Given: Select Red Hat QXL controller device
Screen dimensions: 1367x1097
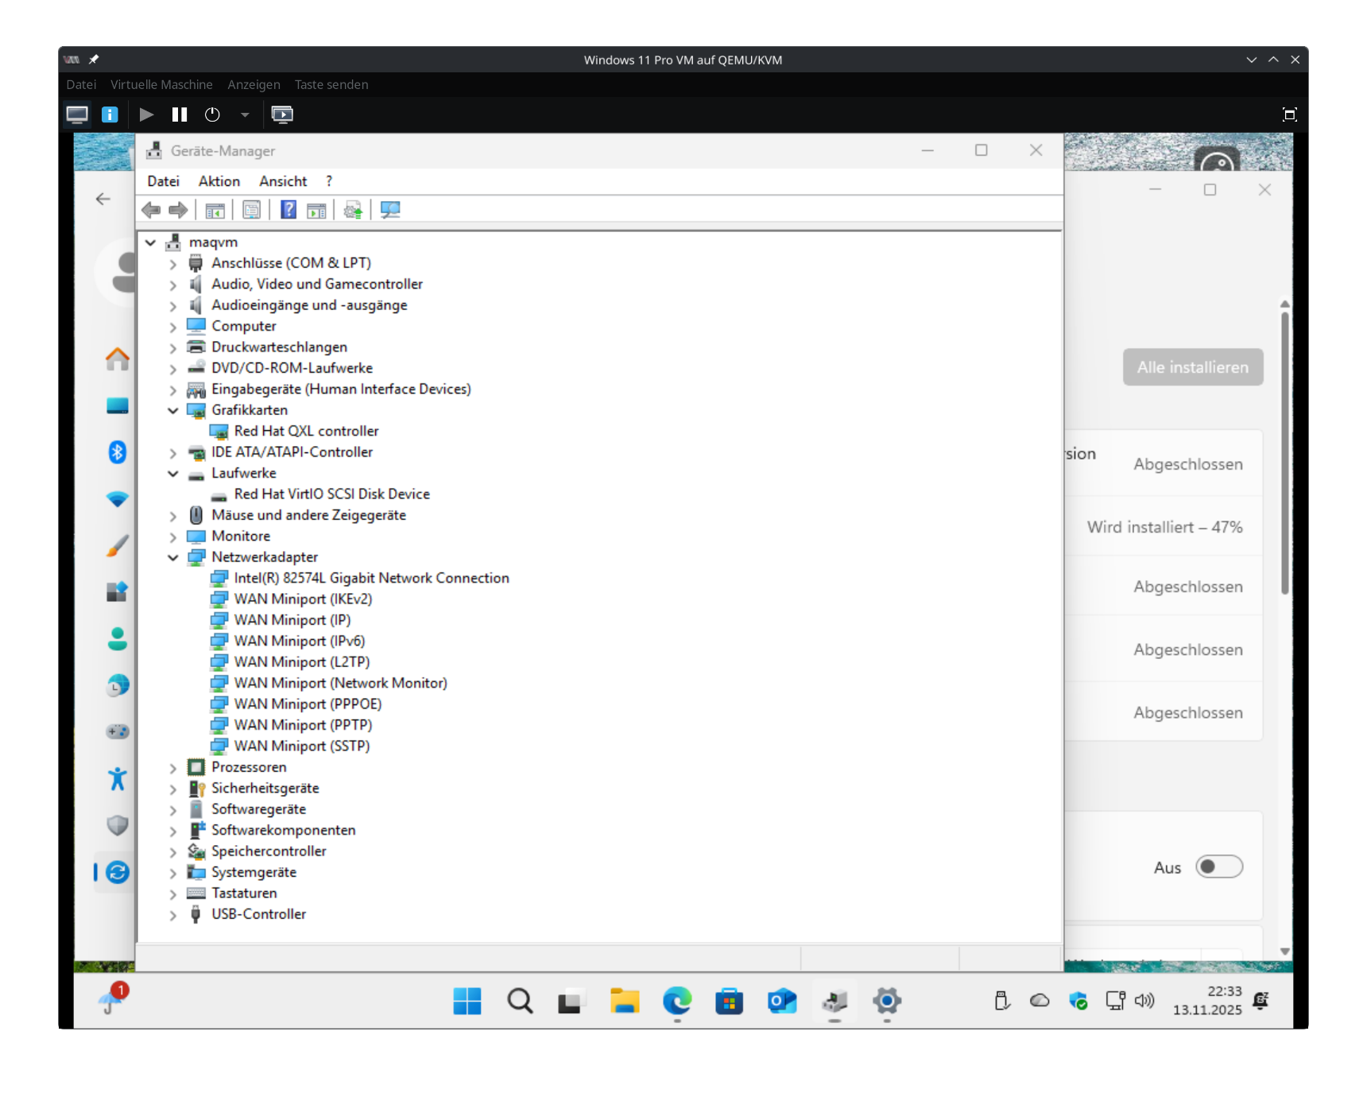Looking at the screenshot, I should tap(306, 431).
